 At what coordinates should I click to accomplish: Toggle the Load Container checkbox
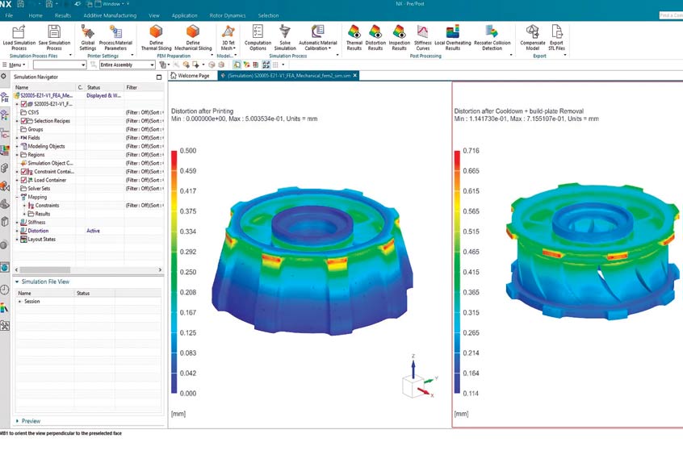coord(24,180)
